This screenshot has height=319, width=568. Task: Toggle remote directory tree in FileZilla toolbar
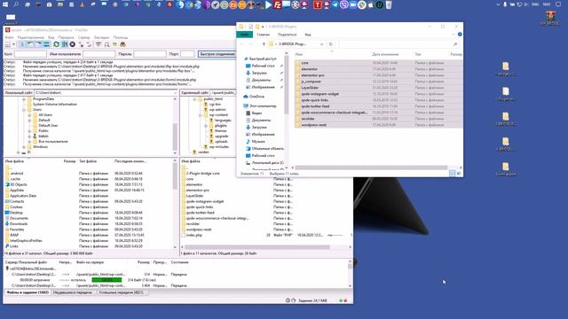coord(38,44)
